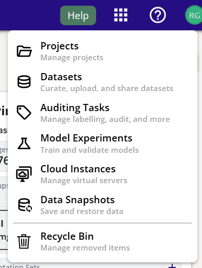Select Cloud Instances entry
This screenshot has height=268, width=202.
(102, 174)
